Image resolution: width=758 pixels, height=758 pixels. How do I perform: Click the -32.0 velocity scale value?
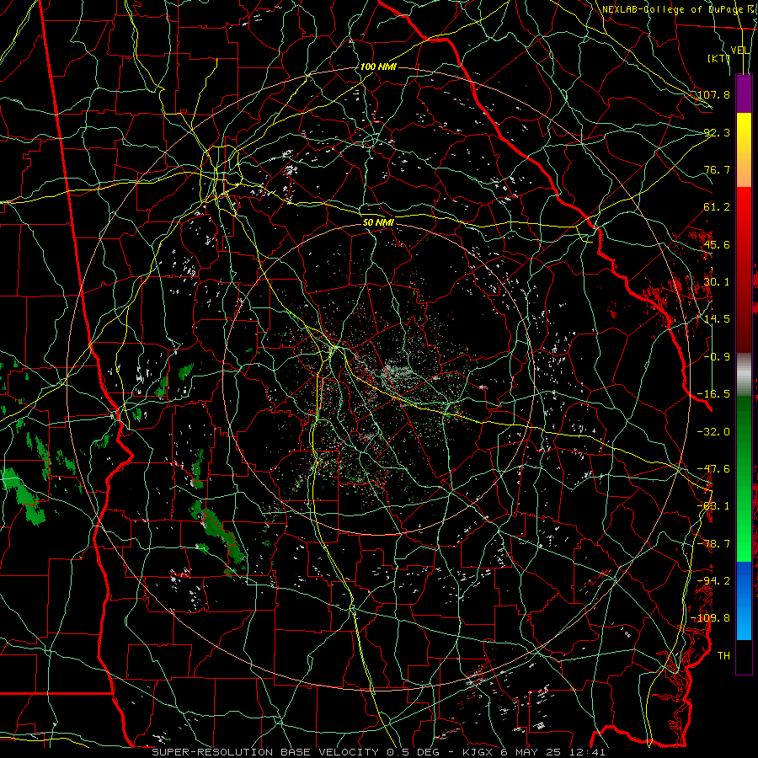713,431
